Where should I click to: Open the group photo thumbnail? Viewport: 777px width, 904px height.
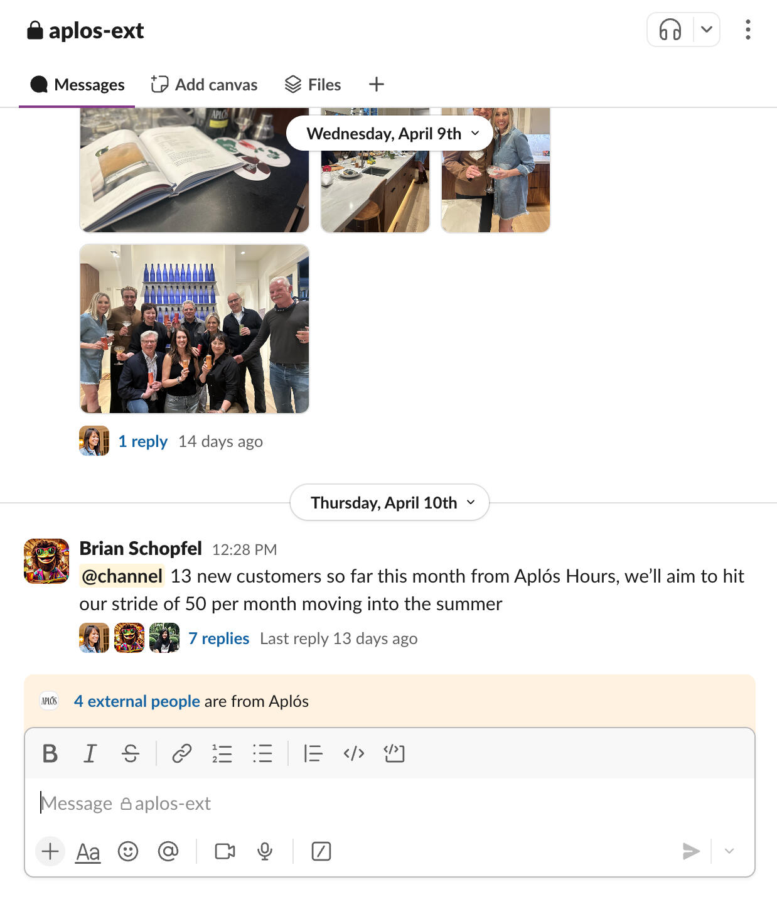tap(195, 329)
